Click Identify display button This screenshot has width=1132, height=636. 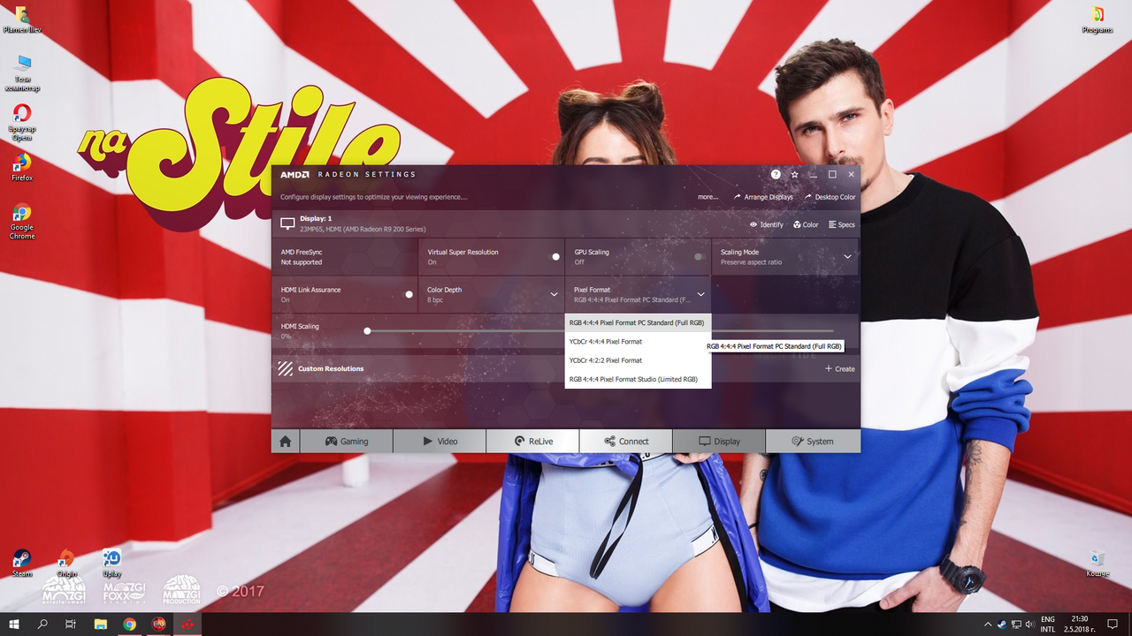[766, 224]
